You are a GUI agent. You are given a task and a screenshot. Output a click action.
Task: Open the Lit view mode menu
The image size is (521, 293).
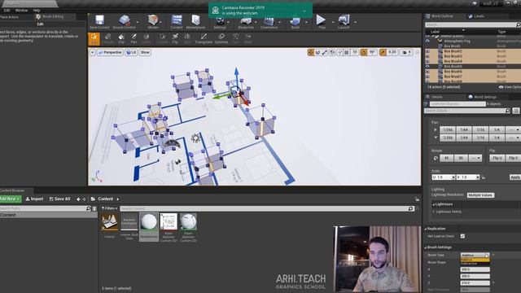(x=131, y=52)
